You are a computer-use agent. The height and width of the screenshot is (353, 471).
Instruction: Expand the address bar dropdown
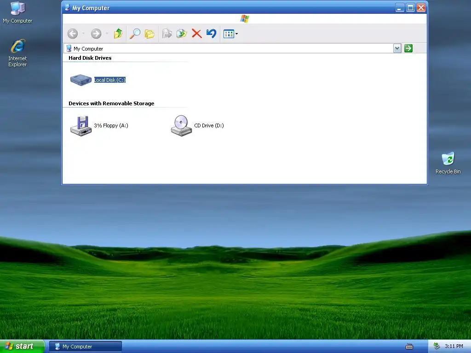click(397, 48)
